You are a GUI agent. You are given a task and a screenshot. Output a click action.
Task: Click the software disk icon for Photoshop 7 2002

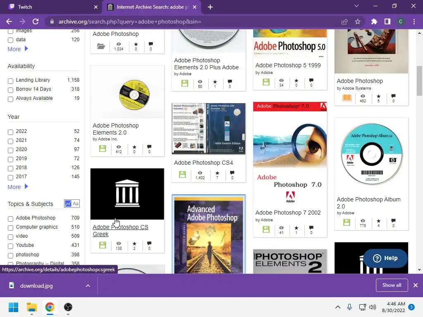266,229
